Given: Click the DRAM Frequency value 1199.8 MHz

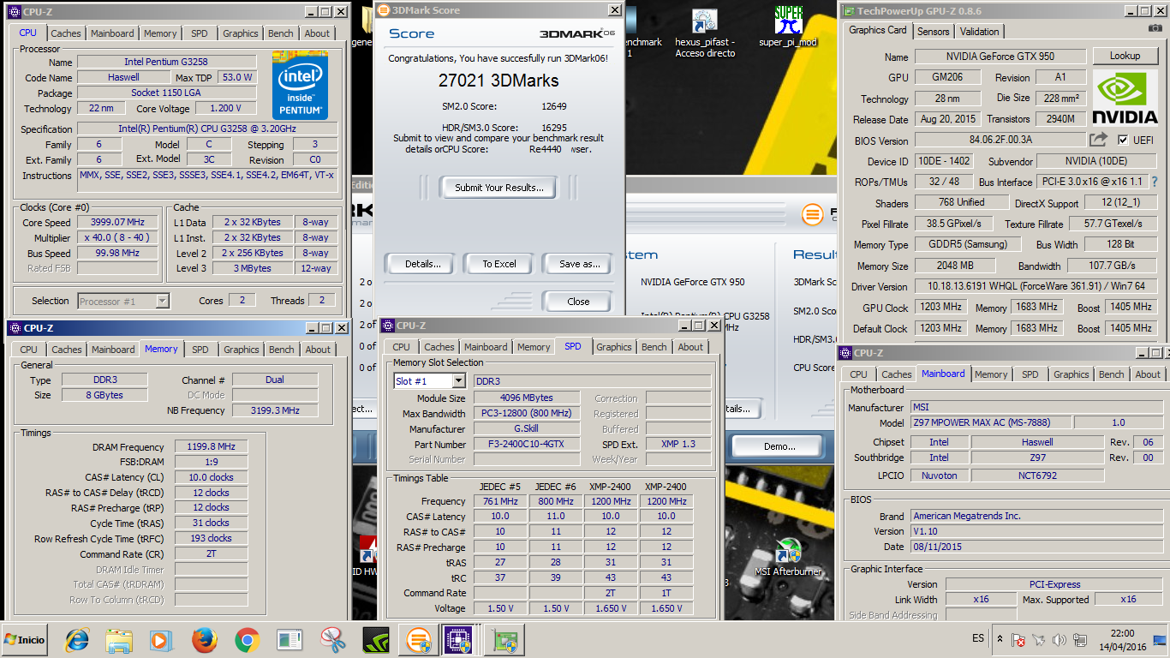Looking at the screenshot, I should pos(211,447).
